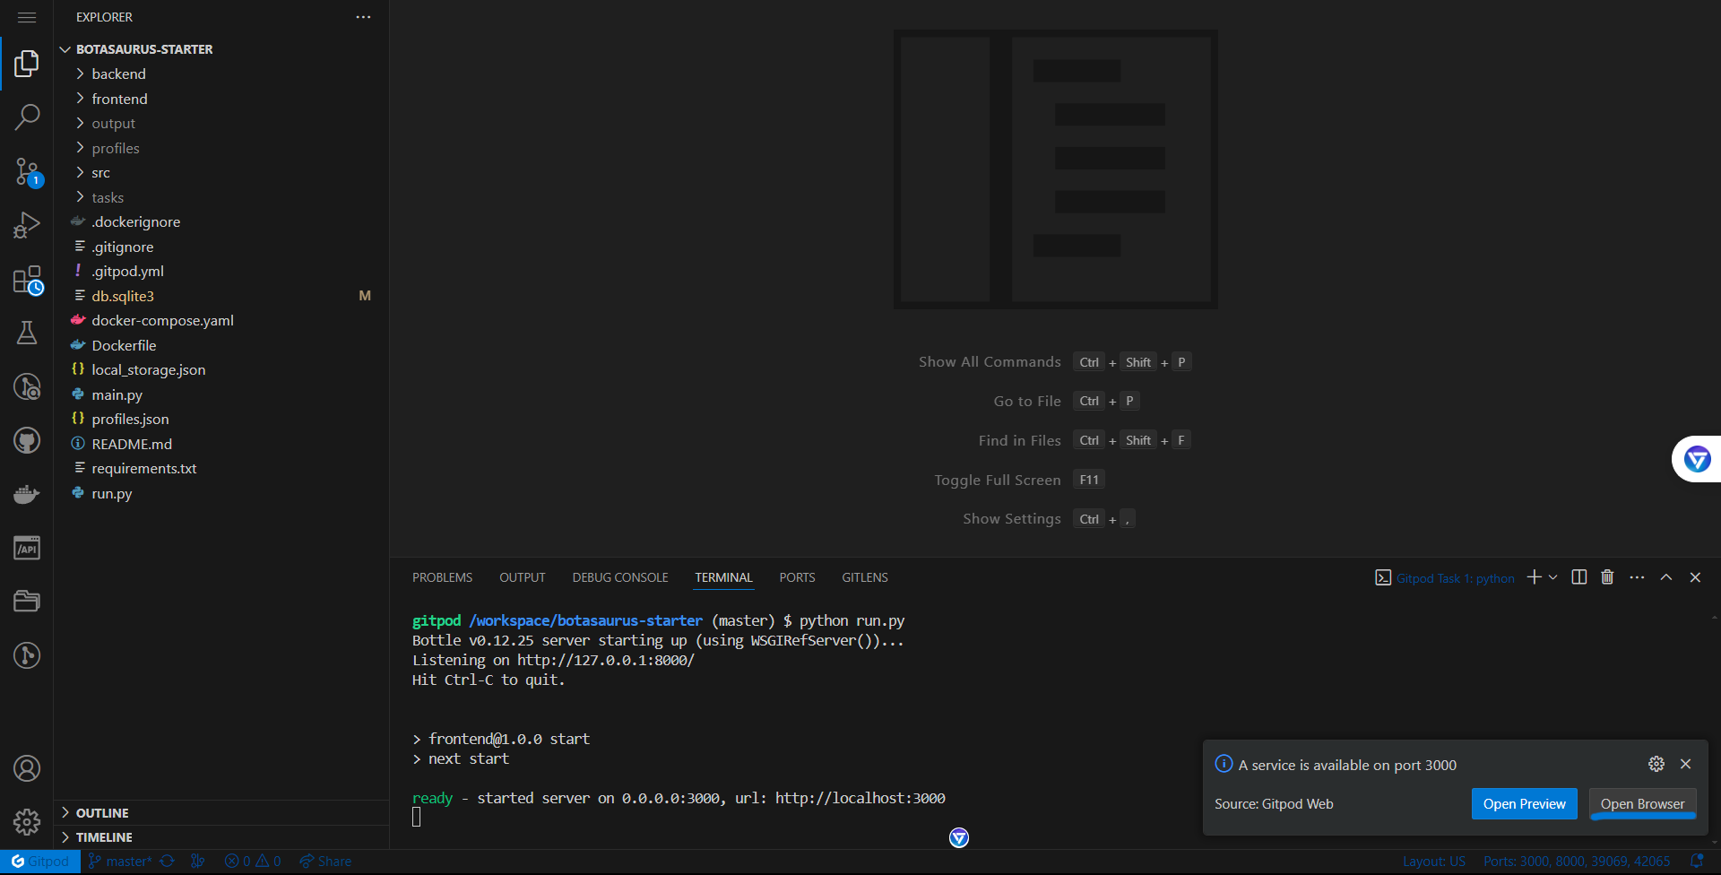Open the Extensions panel

tap(28, 280)
